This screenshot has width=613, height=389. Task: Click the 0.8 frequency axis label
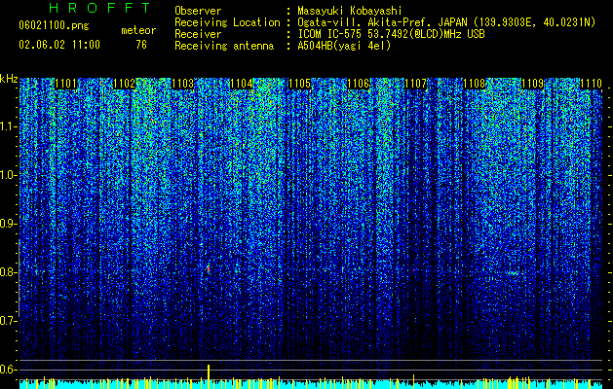(8, 272)
